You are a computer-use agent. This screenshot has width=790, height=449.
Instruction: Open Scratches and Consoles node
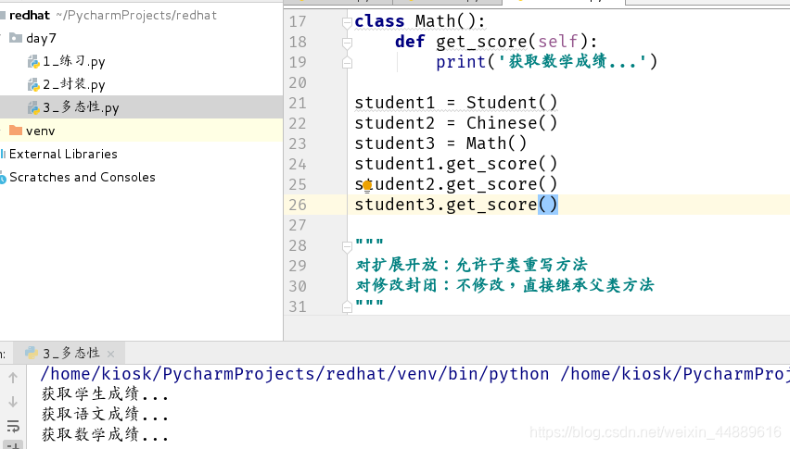pos(83,177)
